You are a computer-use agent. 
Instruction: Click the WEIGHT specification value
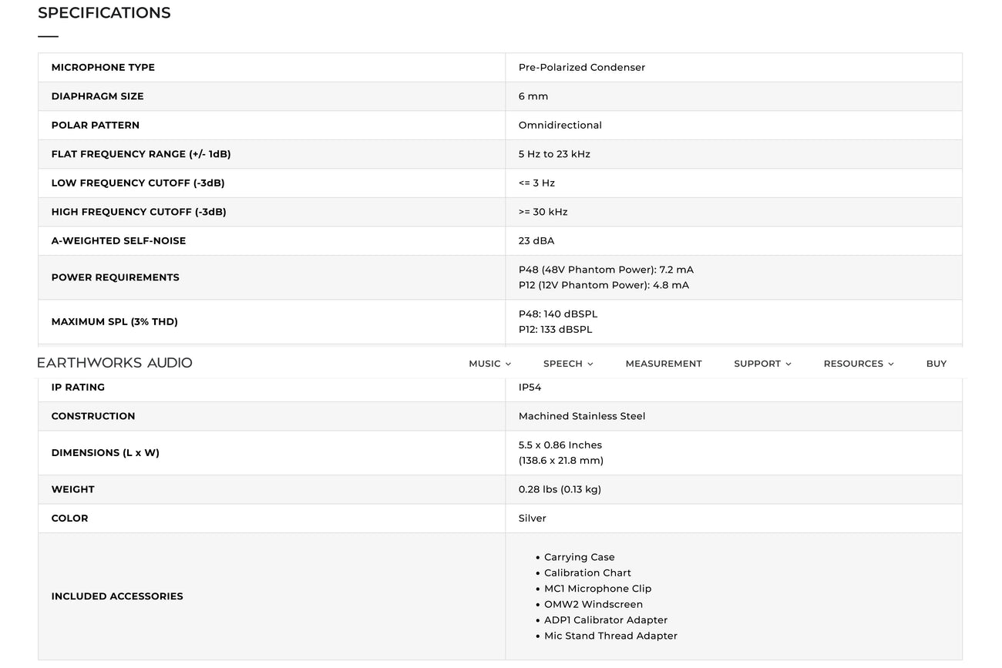560,488
